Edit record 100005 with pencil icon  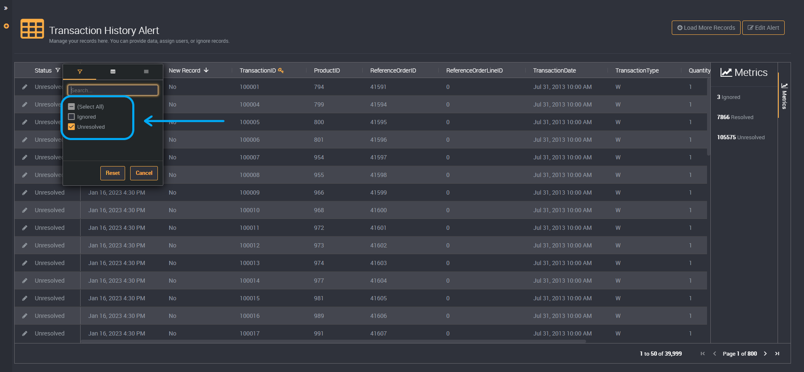coord(25,122)
